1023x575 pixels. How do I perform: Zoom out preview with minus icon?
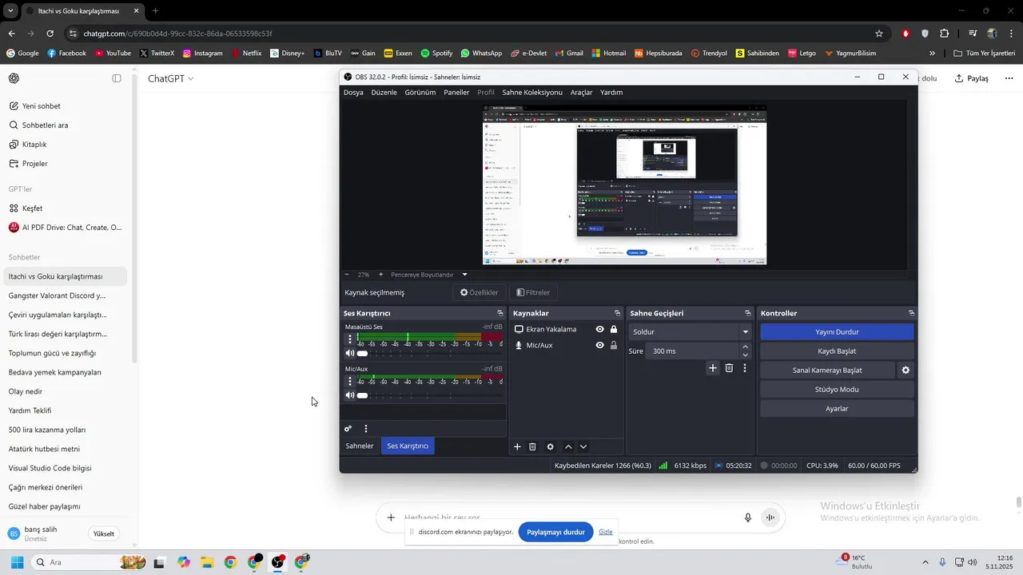pos(347,274)
